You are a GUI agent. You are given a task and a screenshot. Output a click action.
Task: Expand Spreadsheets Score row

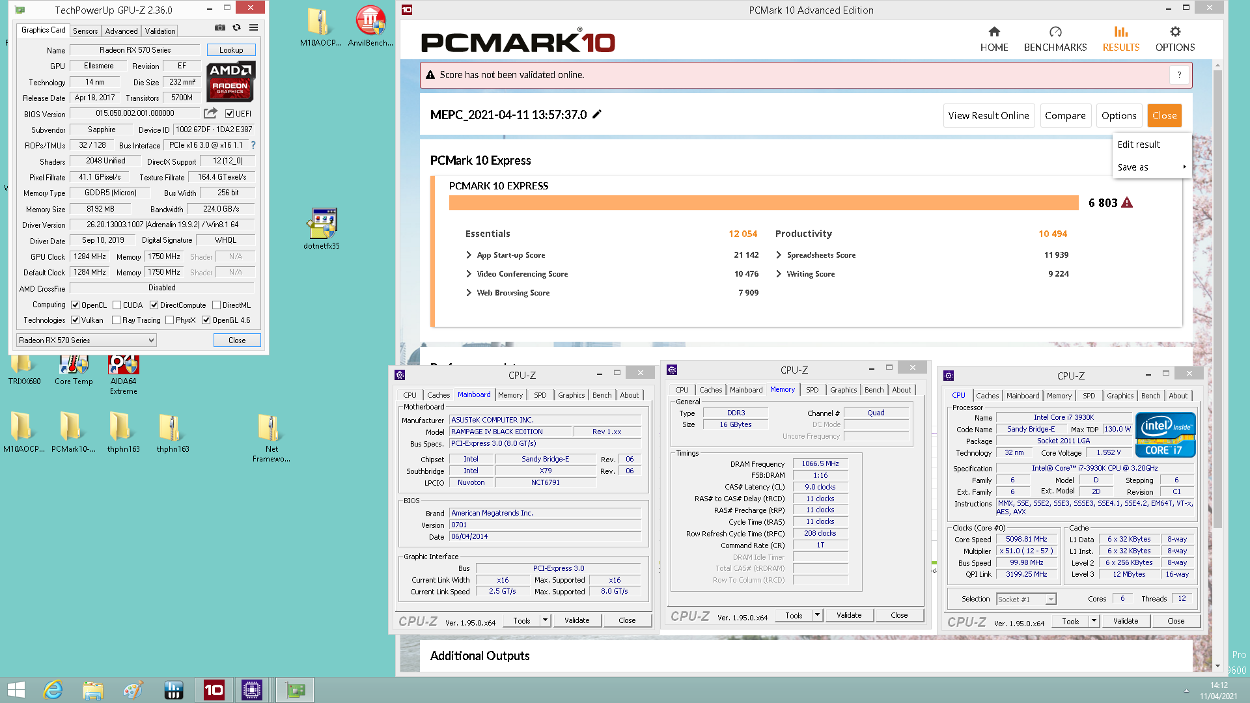779,255
